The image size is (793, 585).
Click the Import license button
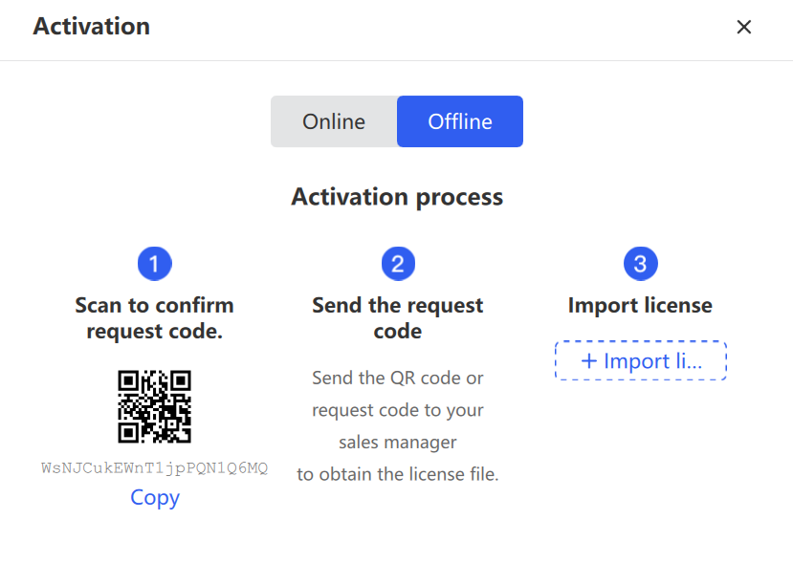pos(641,360)
